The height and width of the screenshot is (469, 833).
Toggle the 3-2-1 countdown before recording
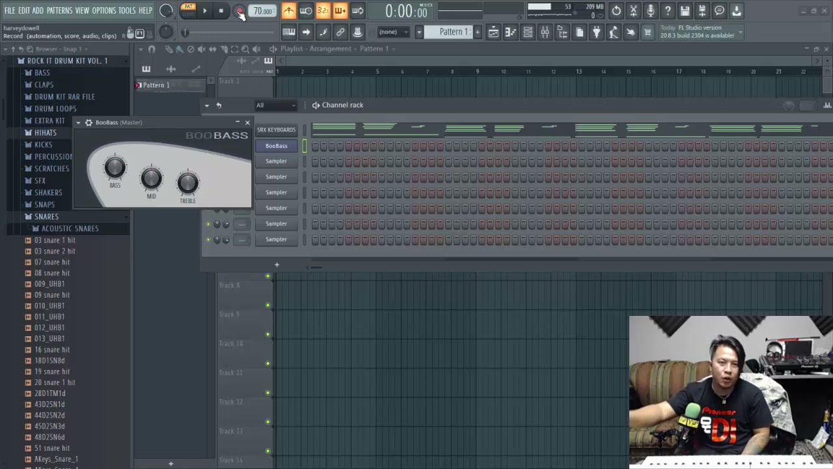[x=323, y=10]
